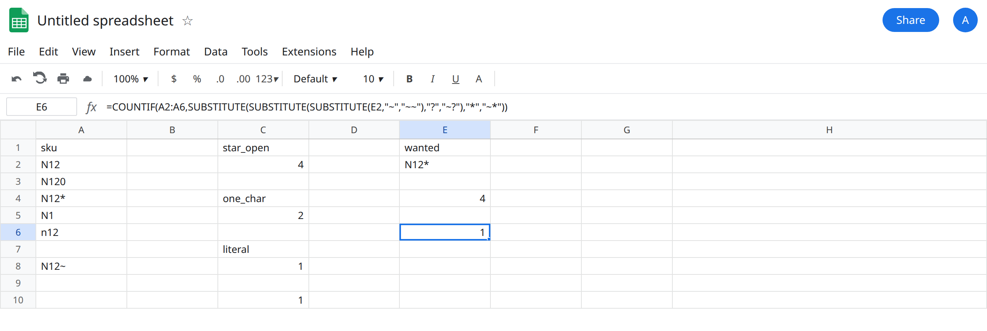The width and height of the screenshot is (987, 331).
Task: Click the print icon
Action: pyautogui.click(x=63, y=79)
